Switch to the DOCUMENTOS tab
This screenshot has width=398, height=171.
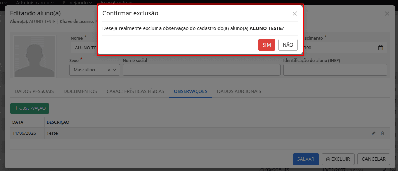(x=80, y=91)
